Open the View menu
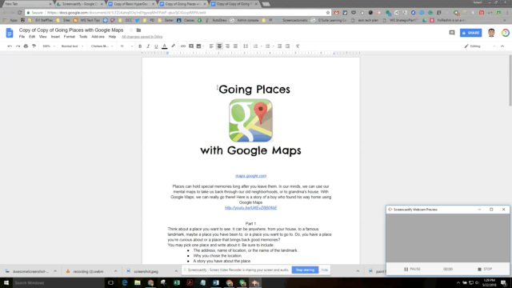 click(42, 37)
